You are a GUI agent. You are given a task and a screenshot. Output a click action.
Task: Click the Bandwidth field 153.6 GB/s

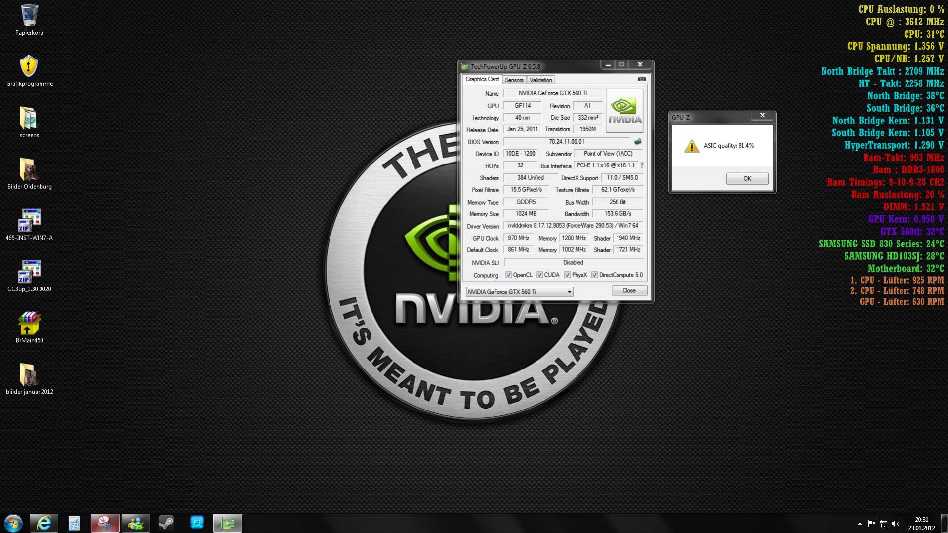pyautogui.click(x=618, y=214)
